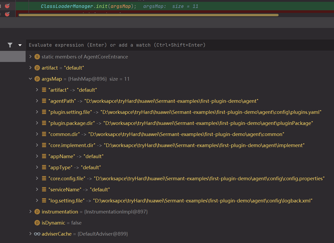This screenshot has height=243, width=334.
Task: Click the Evaluate expression input field
Action: click(170, 45)
